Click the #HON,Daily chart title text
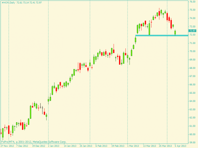 point(8,3)
